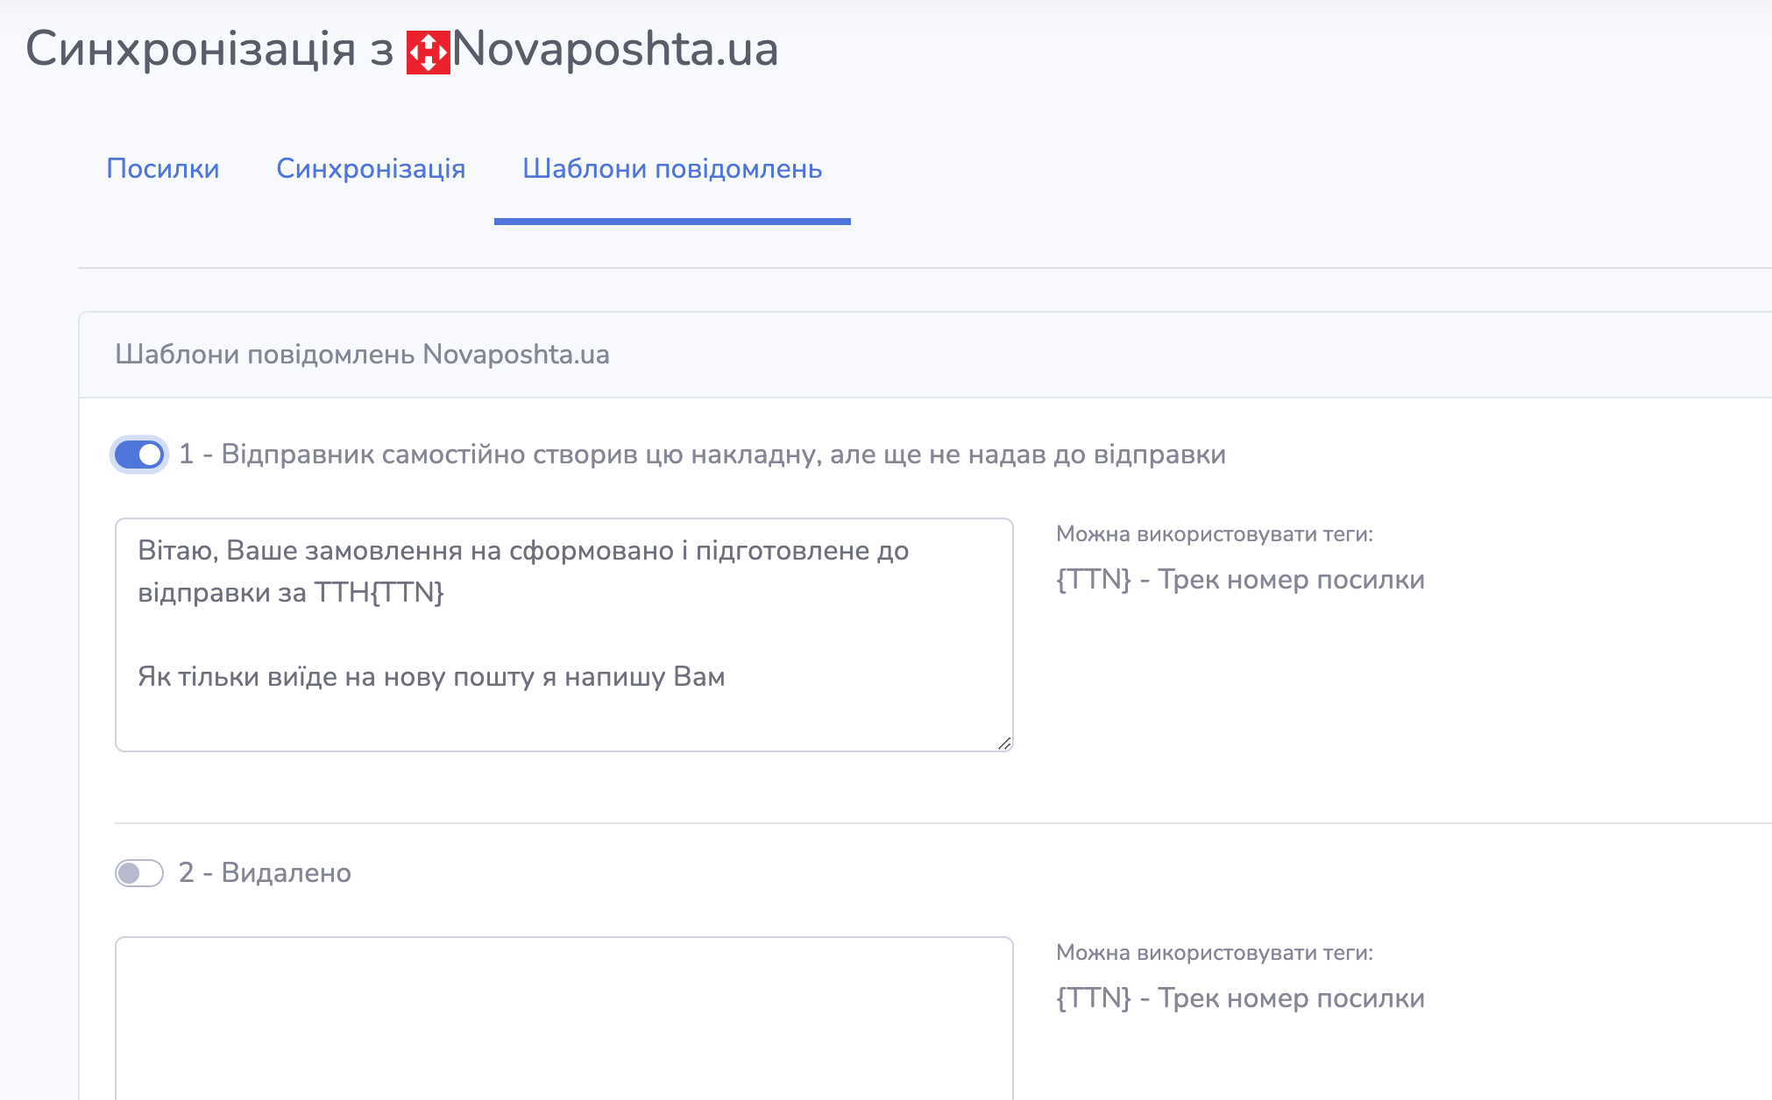Screen dimensions: 1772x1100
Task: Enable the '2 - Видалено' toggle switch
Action: point(139,873)
